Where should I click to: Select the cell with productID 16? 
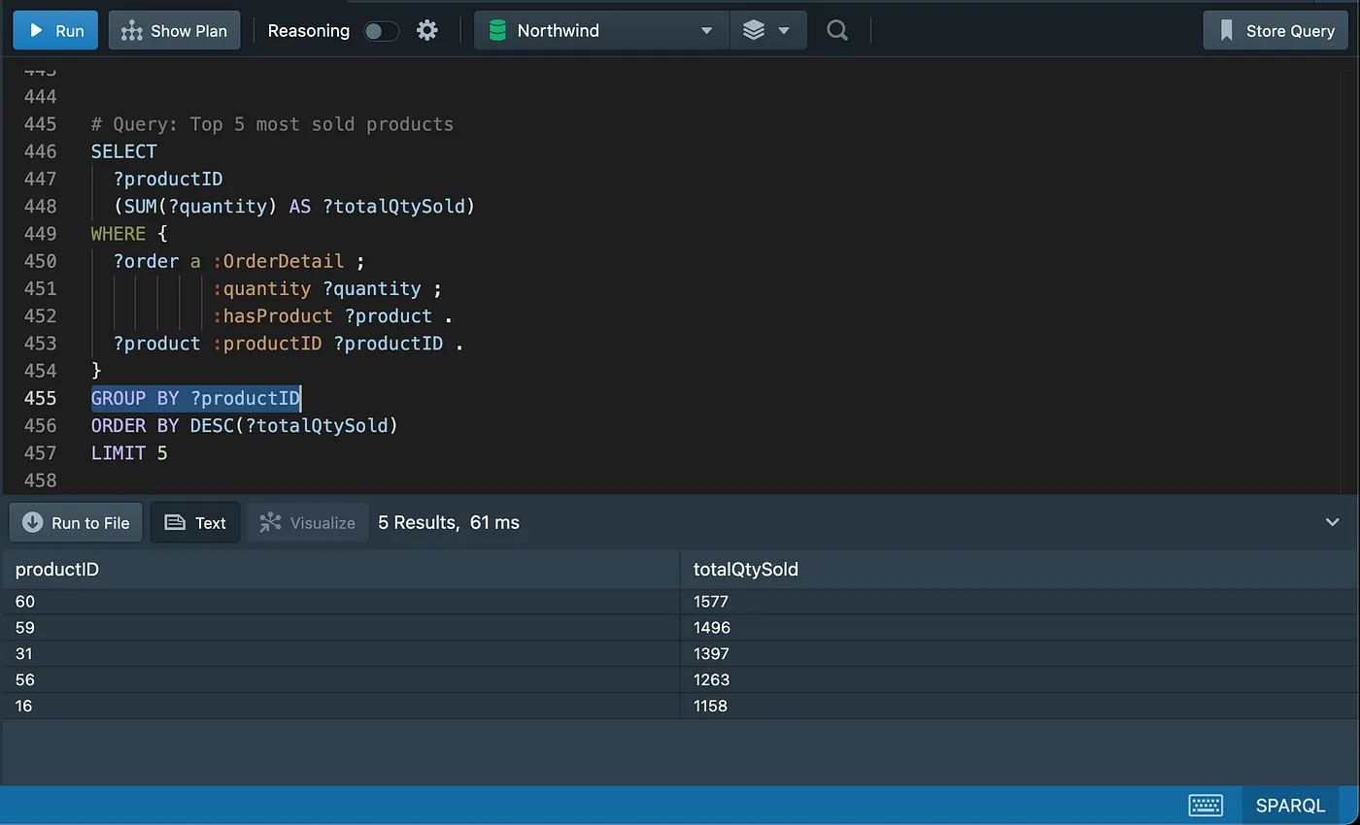click(340, 707)
